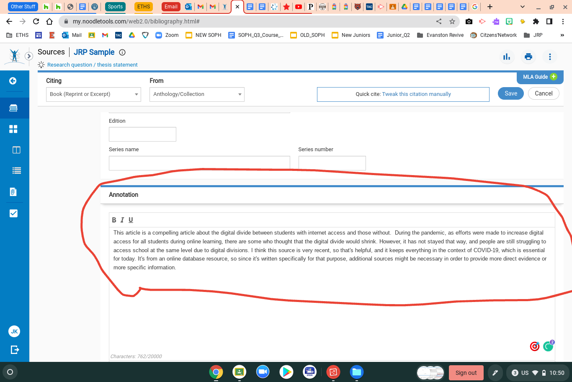The width and height of the screenshot is (572, 382).
Task: Open the to-do checkmark icon in sidebar
Action: tap(13, 213)
